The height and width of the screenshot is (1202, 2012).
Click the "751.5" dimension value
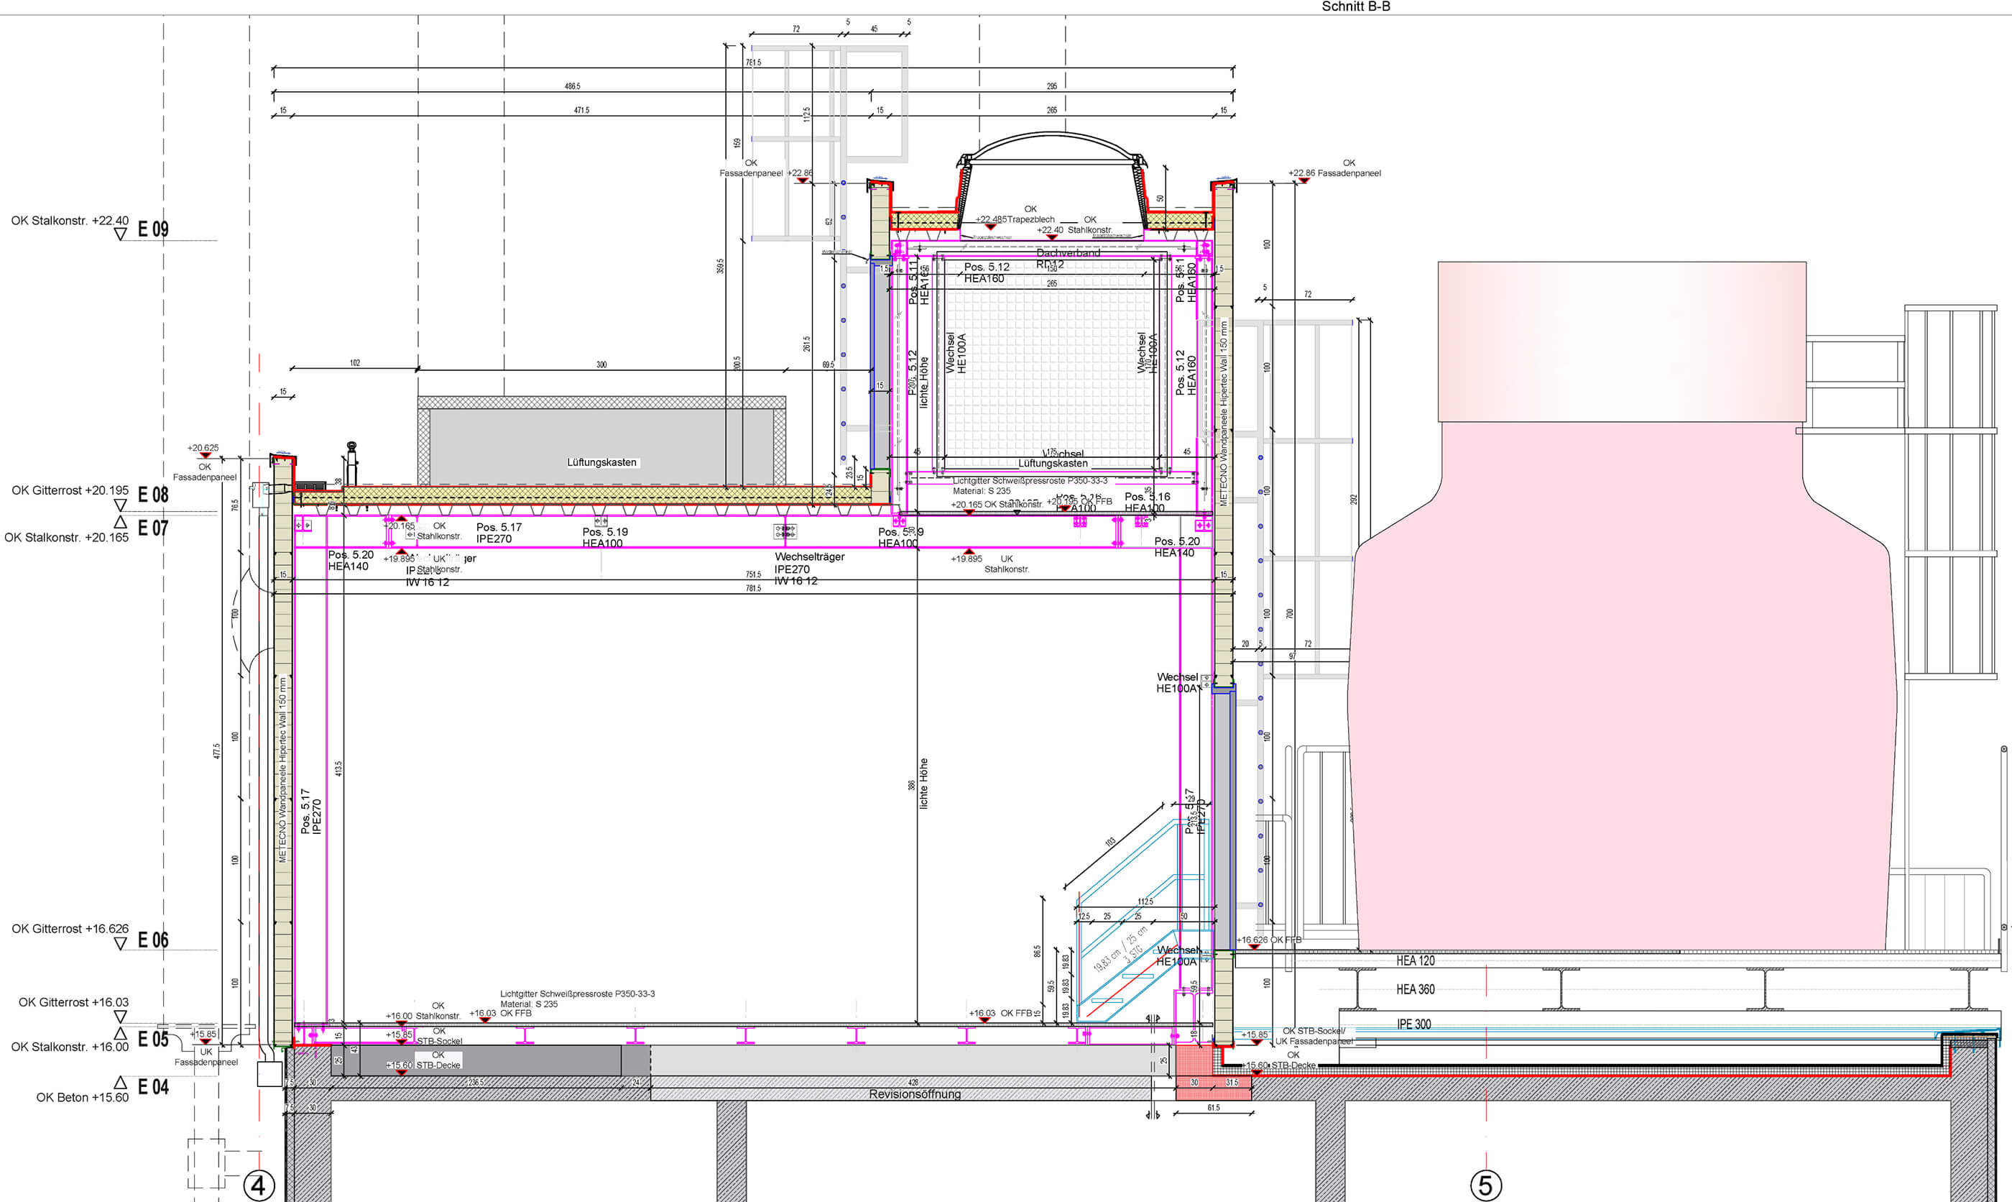(x=754, y=574)
